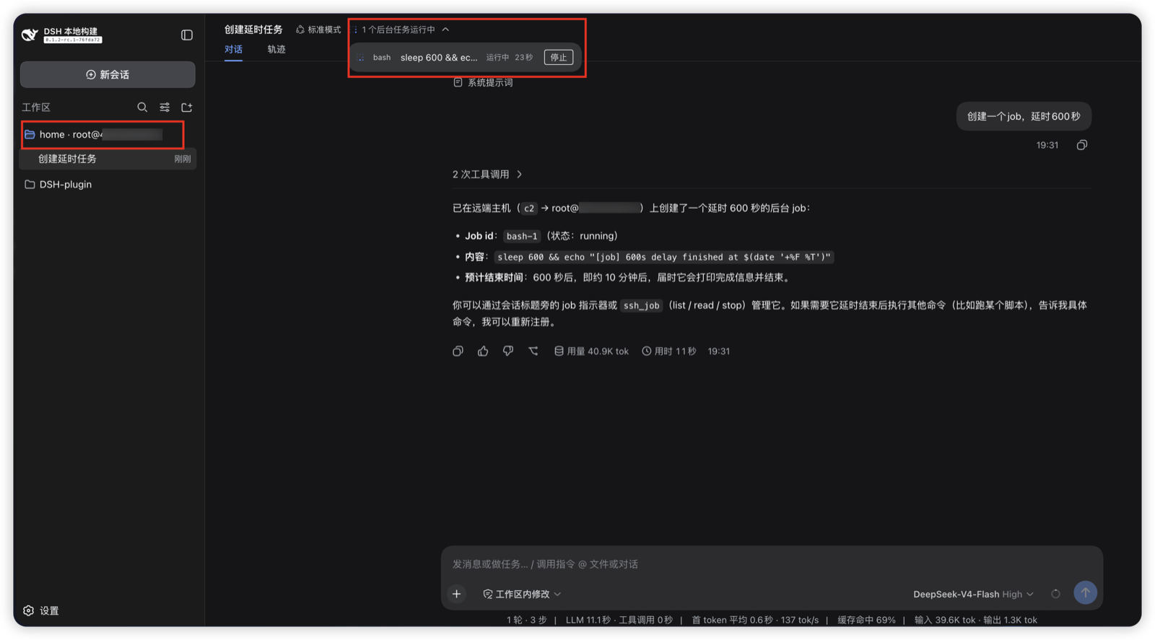Collapse the 1个后台任务运行中 panel
Viewport: 1155px width, 640px height.
coord(401,30)
